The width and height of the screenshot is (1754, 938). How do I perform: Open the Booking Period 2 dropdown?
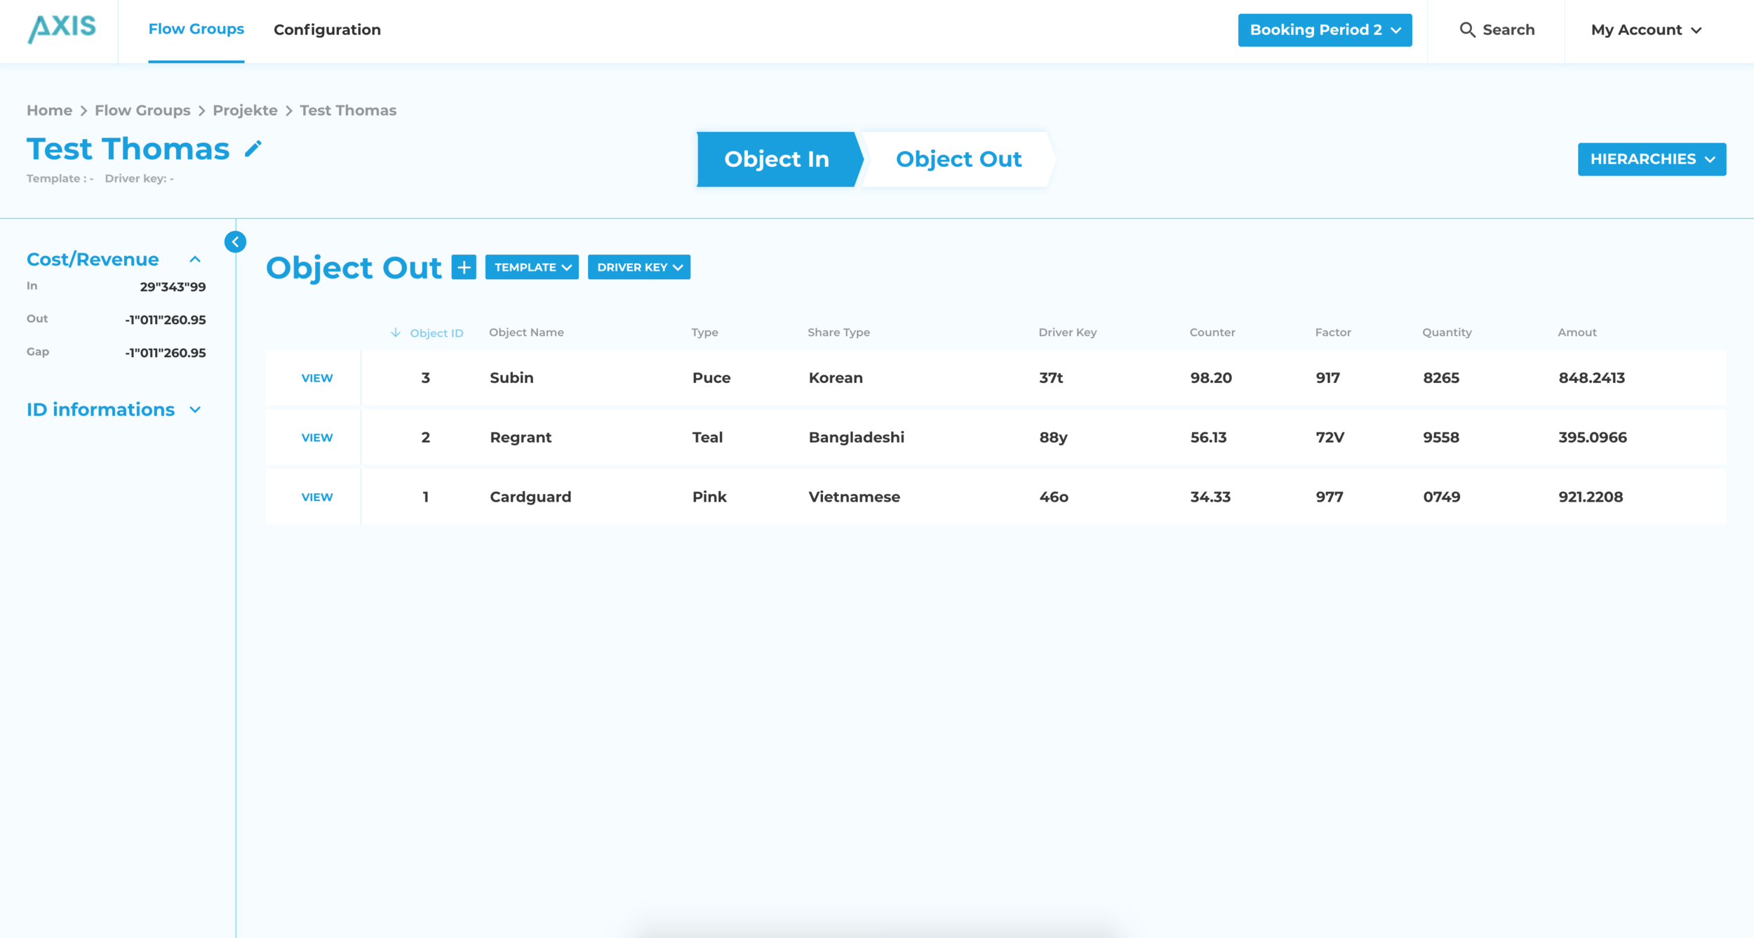tap(1324, 30)
